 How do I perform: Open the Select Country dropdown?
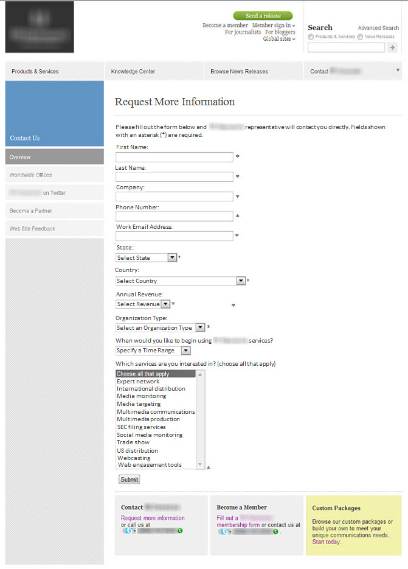pos(241,281)
